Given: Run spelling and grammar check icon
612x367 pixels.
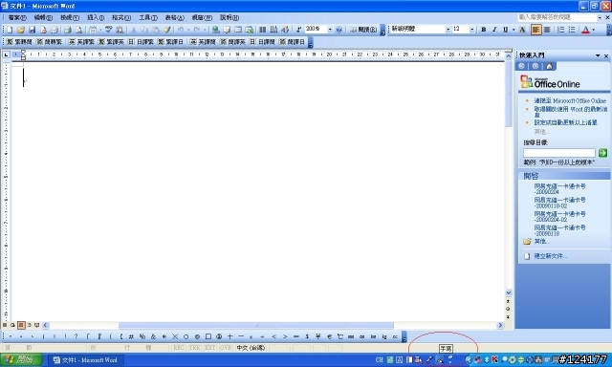Looking at the screenshot, I should tap(108, 30).
